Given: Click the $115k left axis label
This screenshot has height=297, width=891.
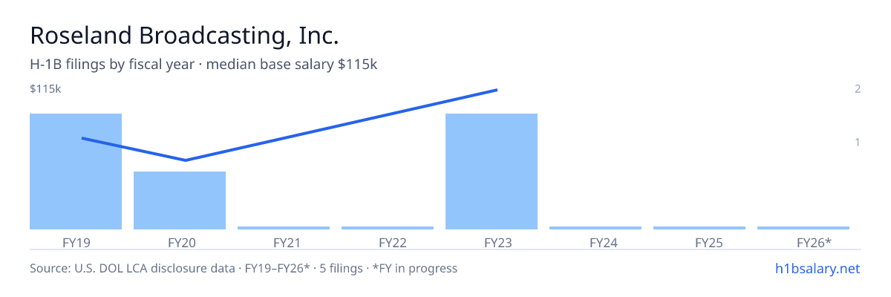Looking at the screenshot, I should click(x=45, y=89).
